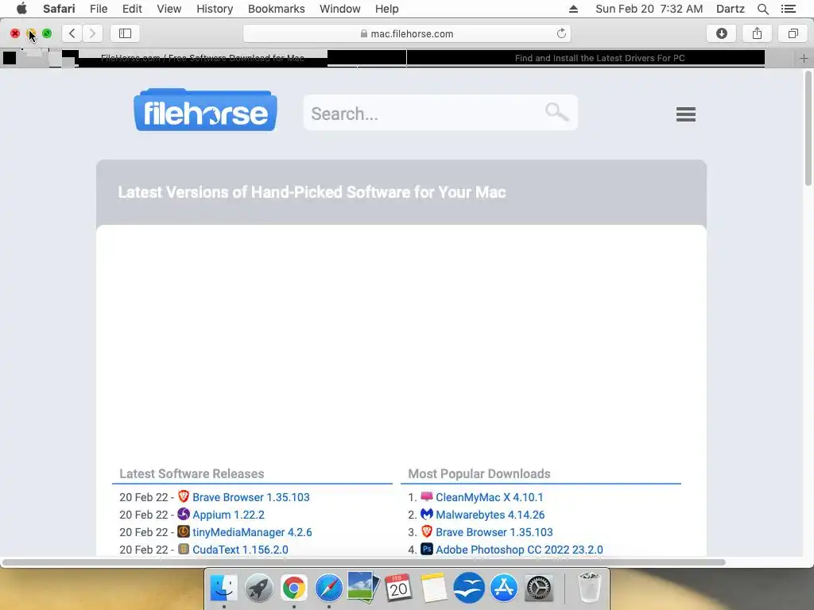Reload the page with the refresh icon
Screen dimensions: 814x610
[x=561, y=33]
